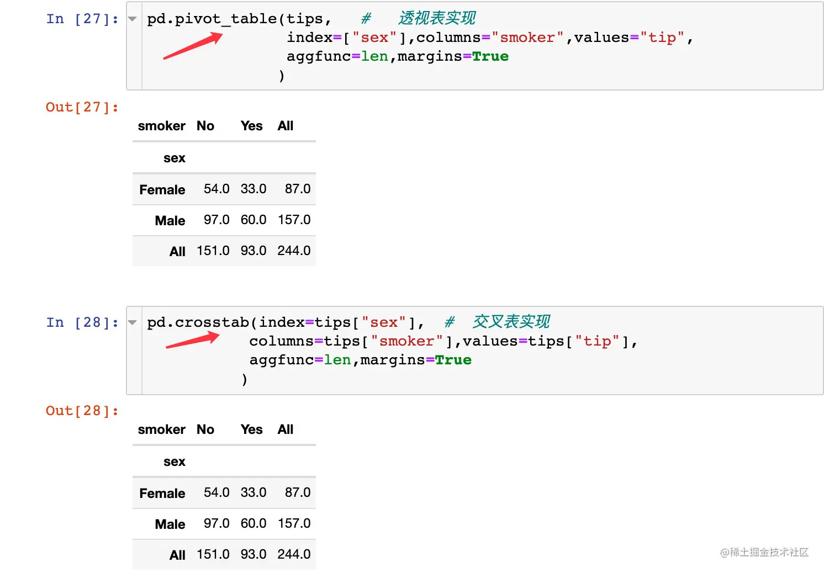Click 'Yes' column header in Out[28] table
The width and height of the screenshot is (824, 573).
tap(251, 429)
